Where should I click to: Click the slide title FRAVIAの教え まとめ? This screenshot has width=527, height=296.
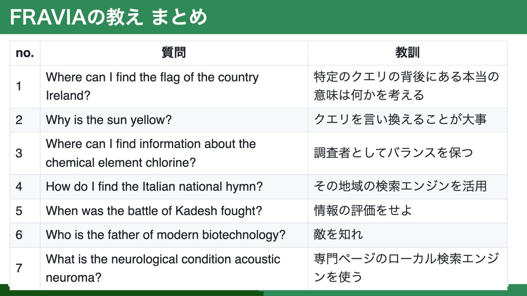108,17
